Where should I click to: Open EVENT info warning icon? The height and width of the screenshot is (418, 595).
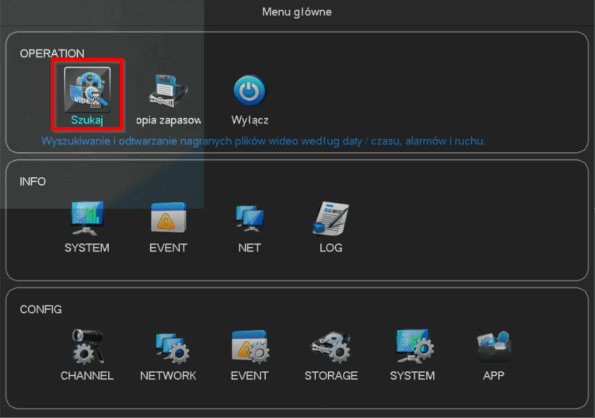coord(168,219)
